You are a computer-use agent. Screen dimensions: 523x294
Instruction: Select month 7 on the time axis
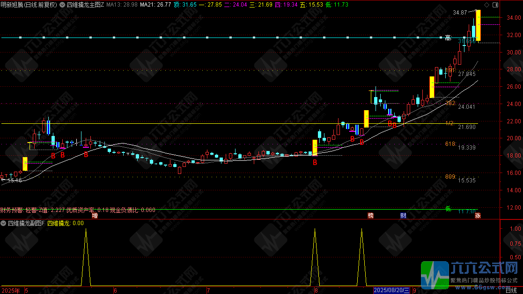tap(208, 291)
